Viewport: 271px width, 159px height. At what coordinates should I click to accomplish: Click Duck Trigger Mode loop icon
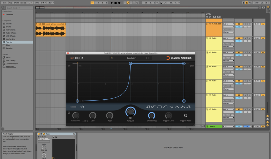[x=185, y=115]
